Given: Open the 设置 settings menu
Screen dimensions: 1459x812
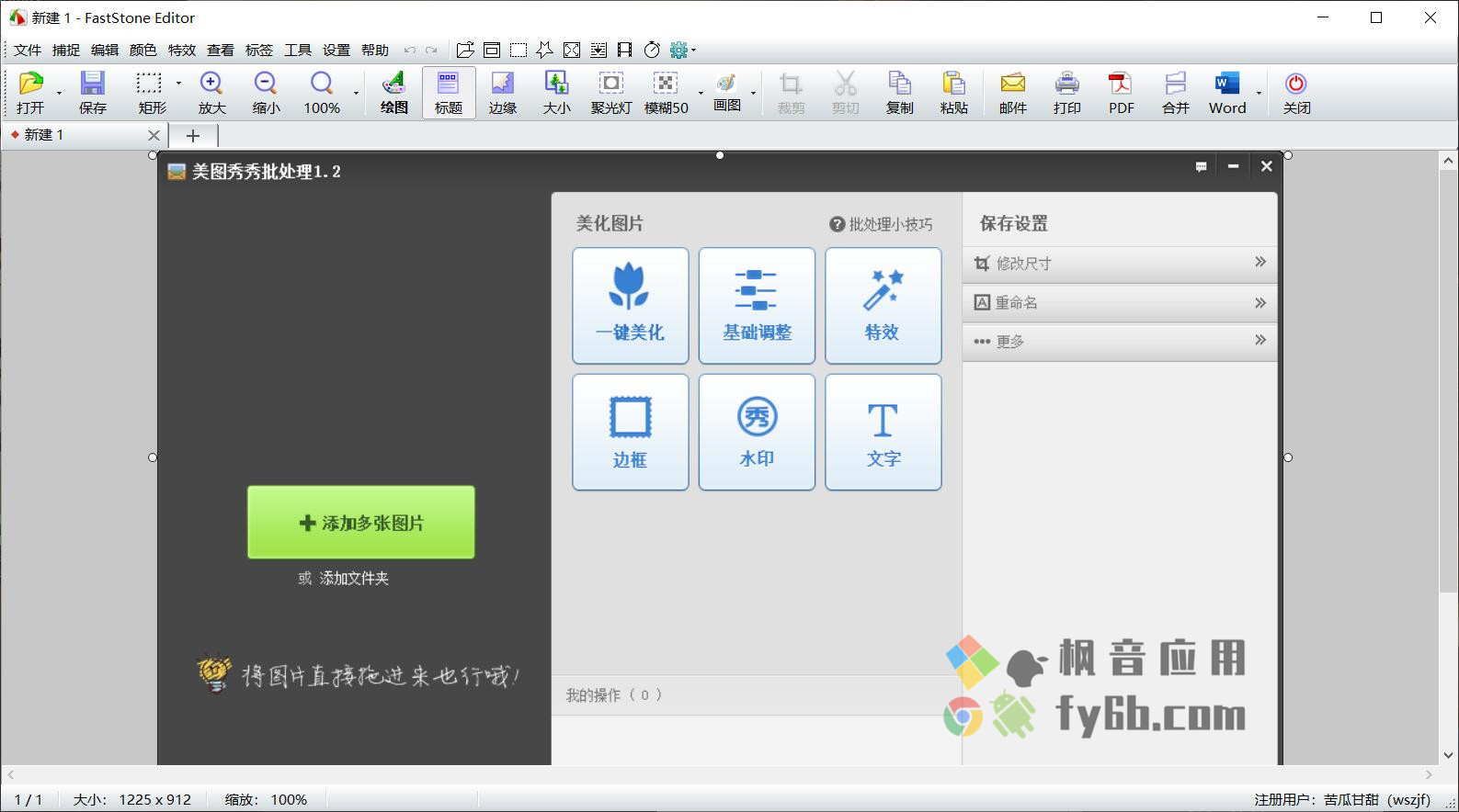Looking at the screenshot, I should 336,50.
